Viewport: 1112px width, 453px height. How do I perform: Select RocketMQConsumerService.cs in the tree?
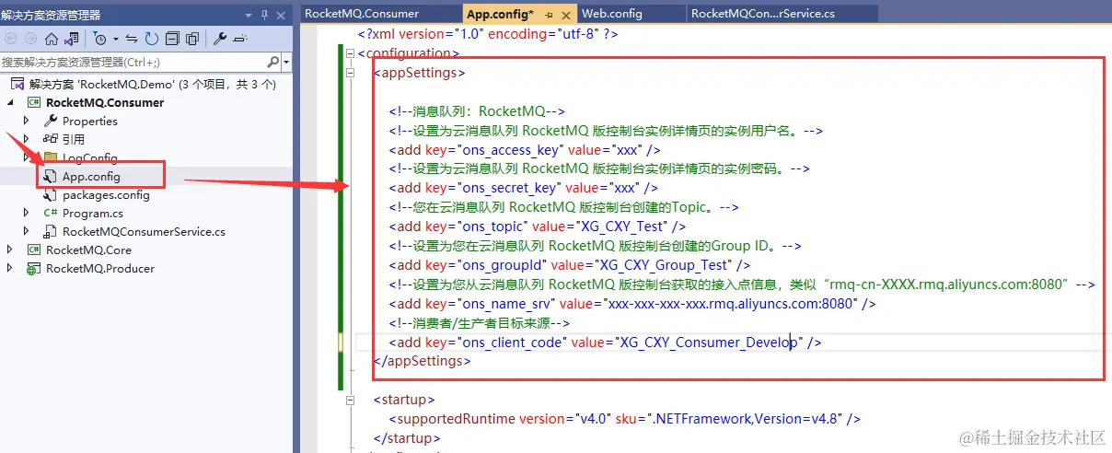[144, 231]
